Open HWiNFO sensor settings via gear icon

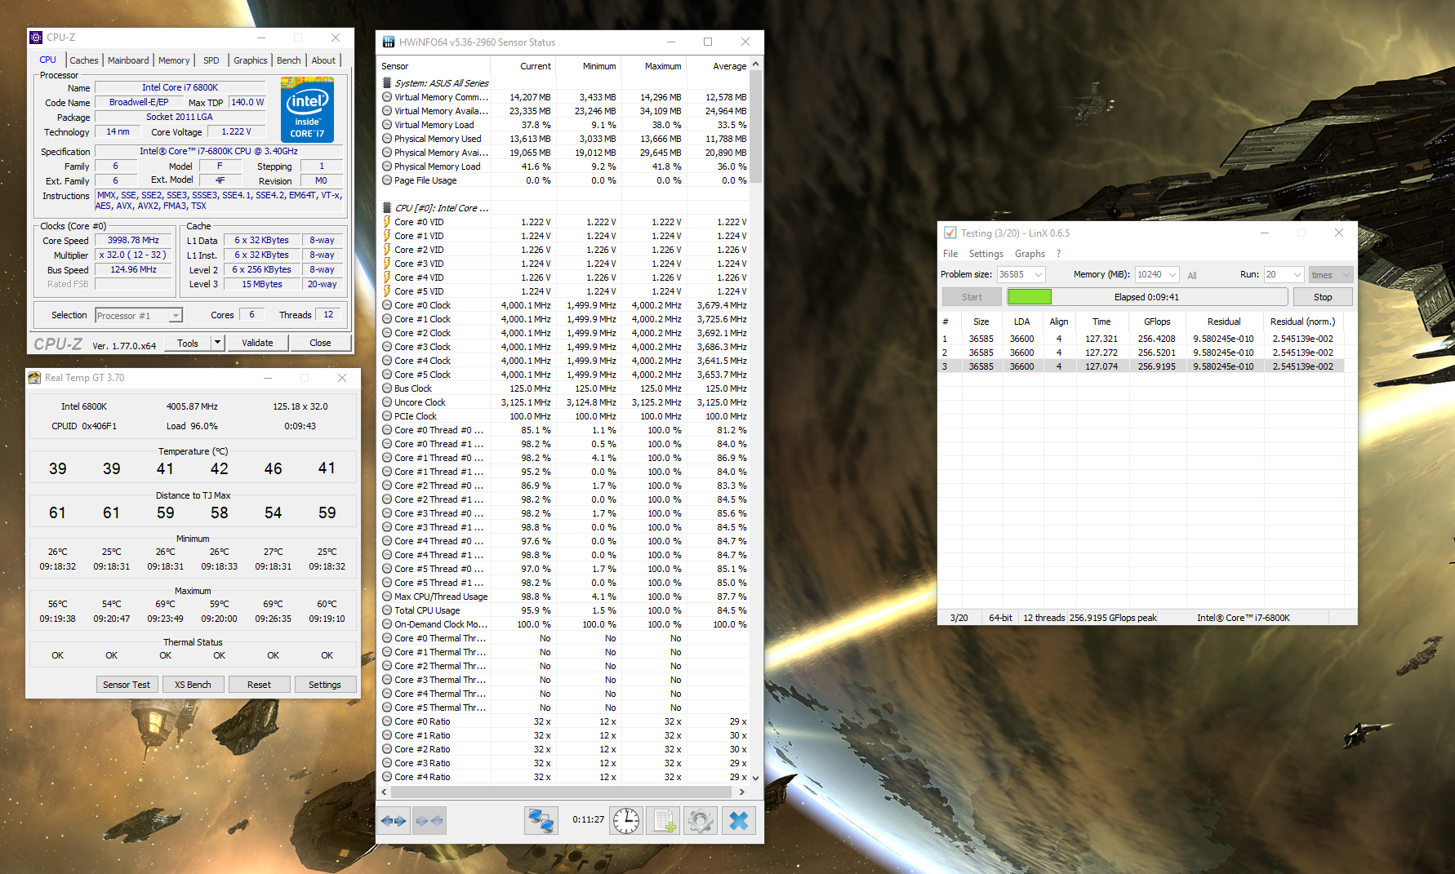click(700, 820)
